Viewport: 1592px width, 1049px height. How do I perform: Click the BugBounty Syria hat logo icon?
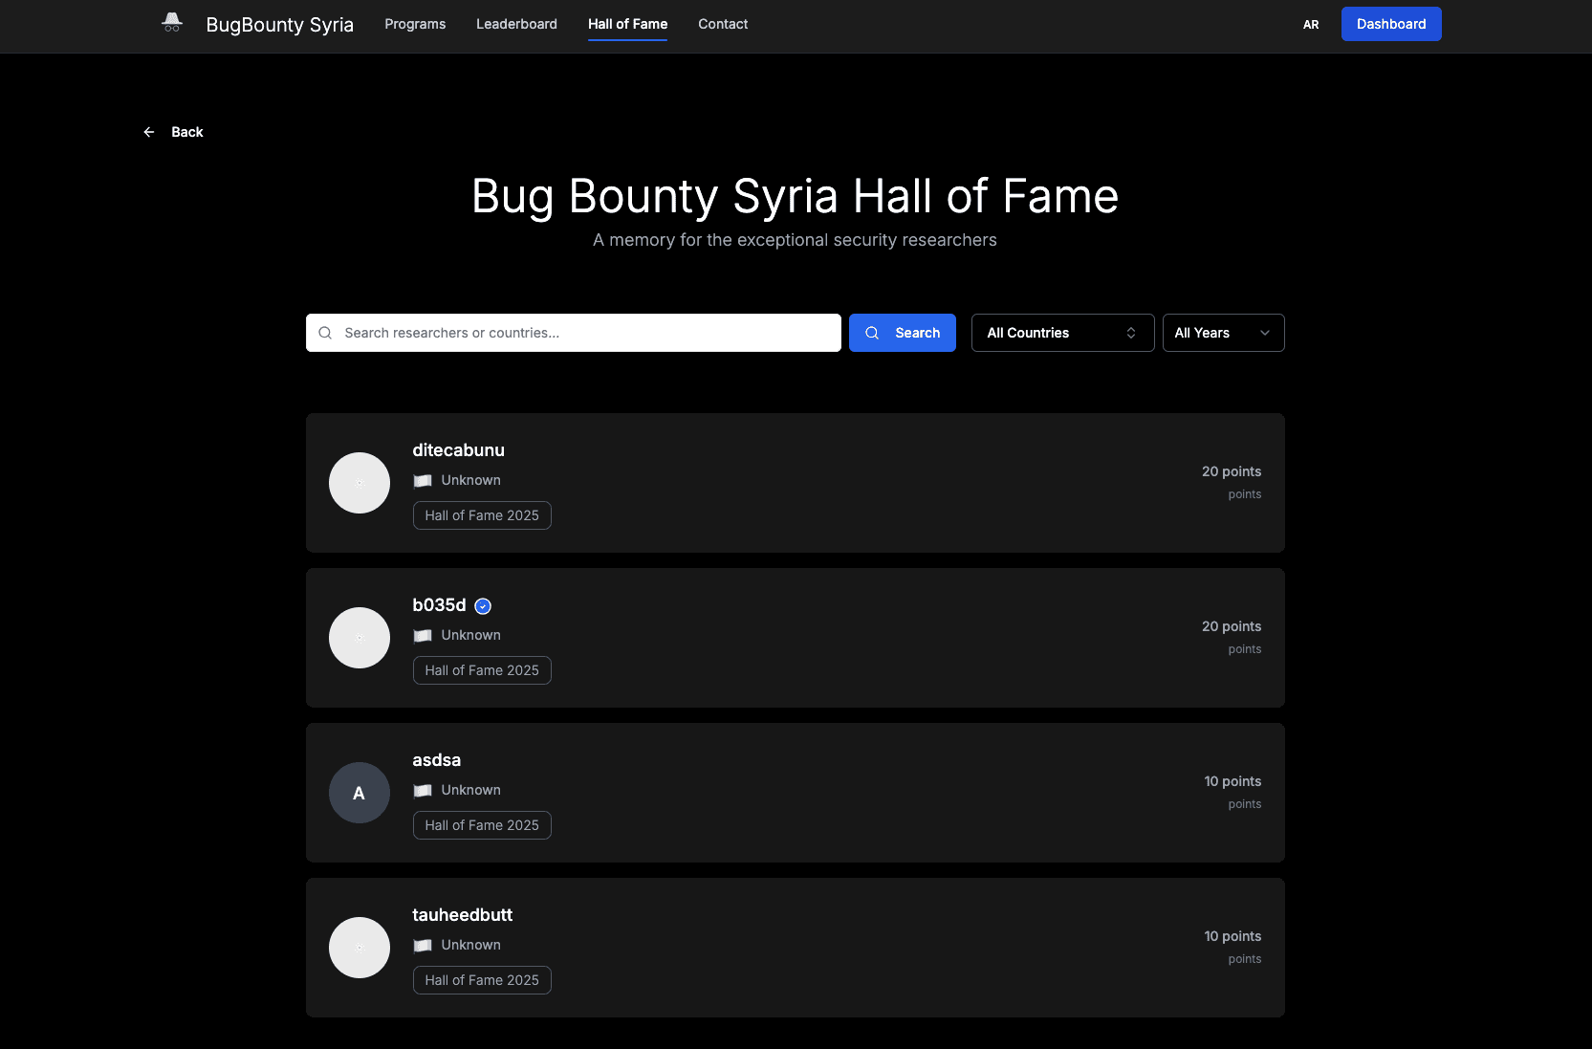click(172, 23)
